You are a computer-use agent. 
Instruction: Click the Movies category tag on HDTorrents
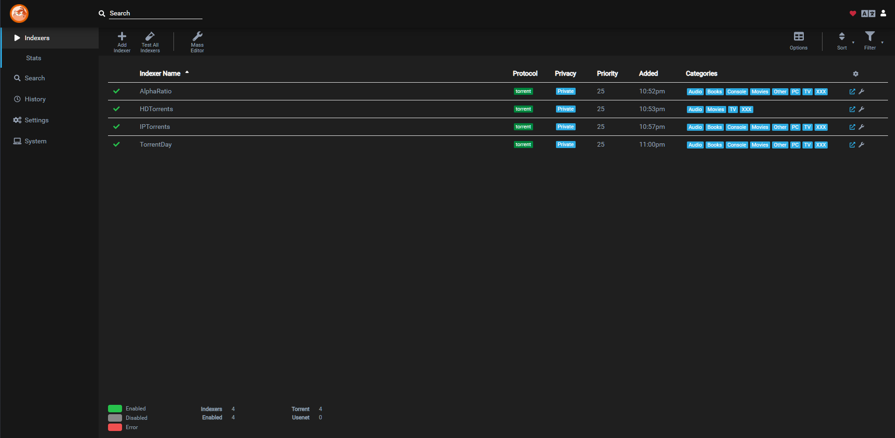[715, 109]
